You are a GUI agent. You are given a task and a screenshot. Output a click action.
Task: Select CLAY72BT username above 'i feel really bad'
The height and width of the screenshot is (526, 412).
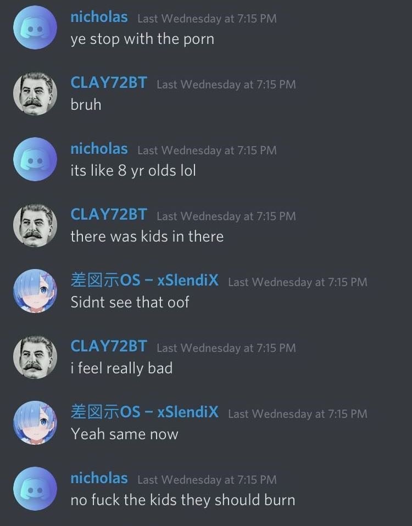[x=109, y=346]
